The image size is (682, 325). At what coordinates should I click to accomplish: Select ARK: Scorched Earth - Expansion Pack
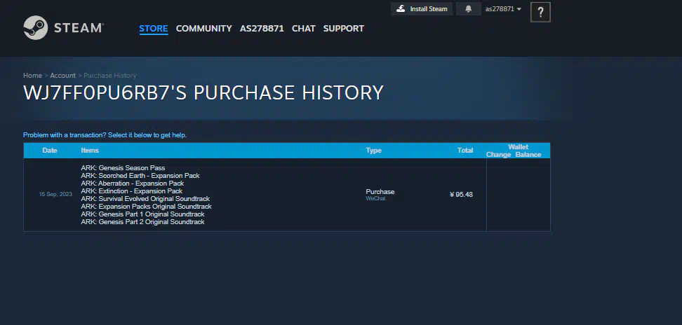pyautogui.click(x=140, y=176)
